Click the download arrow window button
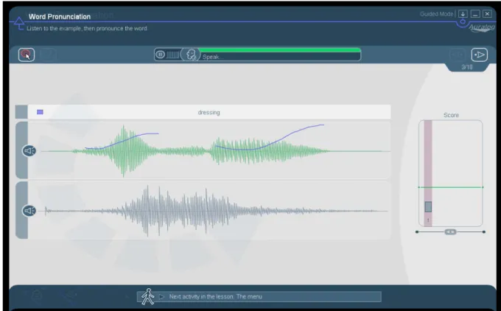Viewport: 501px width, 311px height. click(x=463, y=14)
